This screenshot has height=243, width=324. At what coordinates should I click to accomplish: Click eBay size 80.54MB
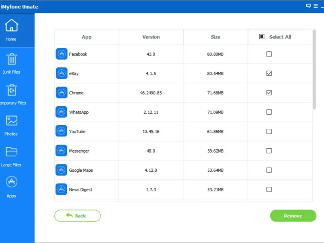point(215,74)
